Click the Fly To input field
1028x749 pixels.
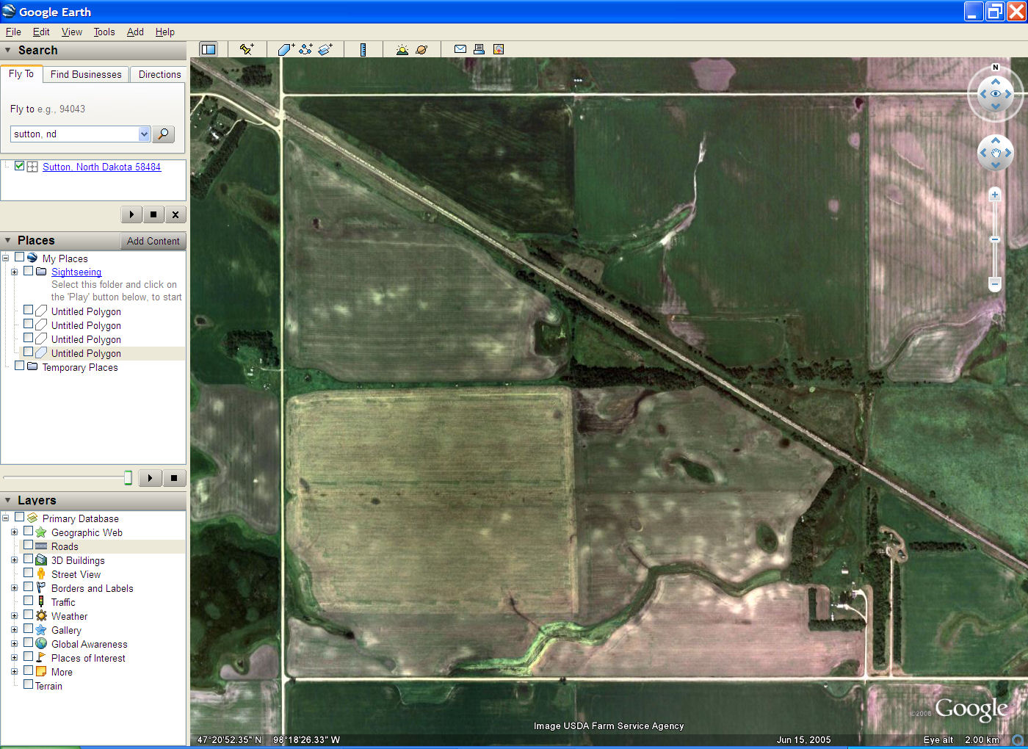coord(74,134)
